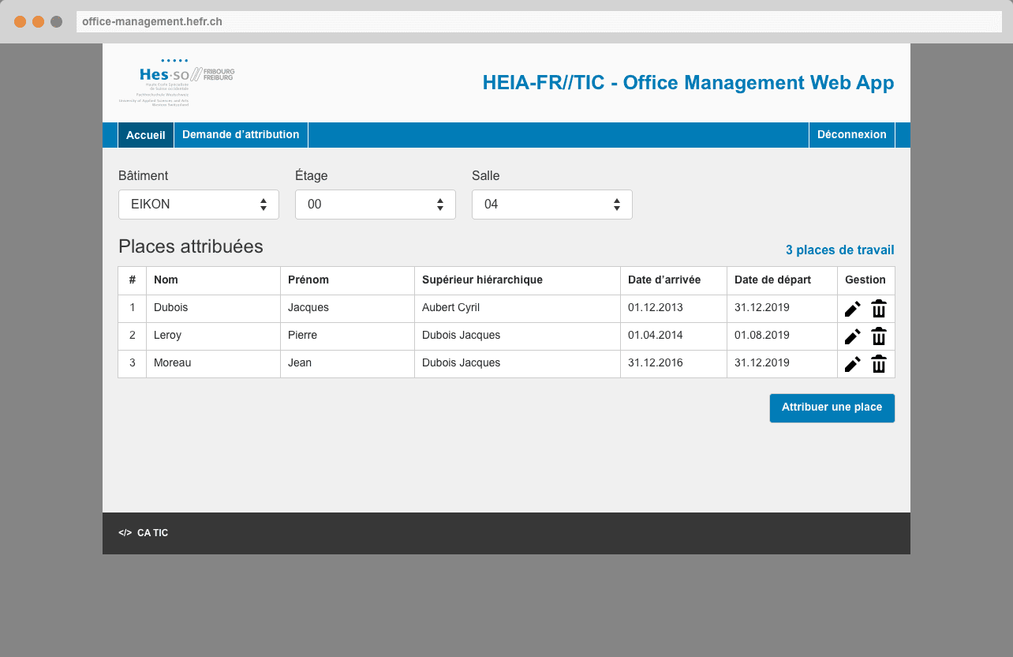Open the Salle selector showing 04
Screen dimensions: 1013x657
coord(551,204)
